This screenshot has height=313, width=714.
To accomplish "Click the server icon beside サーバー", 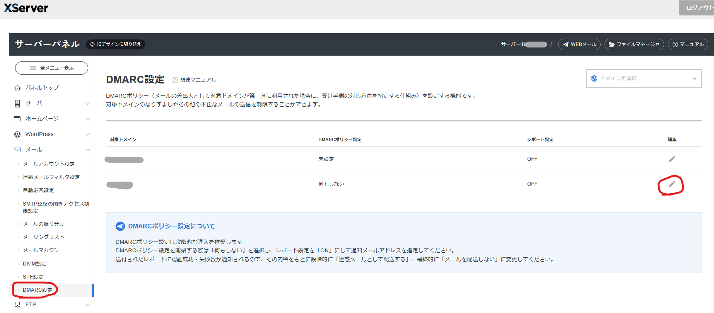I will click(x=17, y=103).
